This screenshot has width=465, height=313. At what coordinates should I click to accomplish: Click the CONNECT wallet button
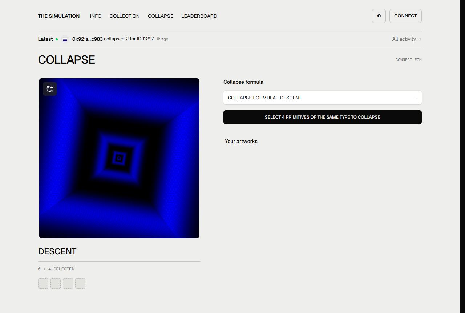pyautogui.click(x=405, y=16)
